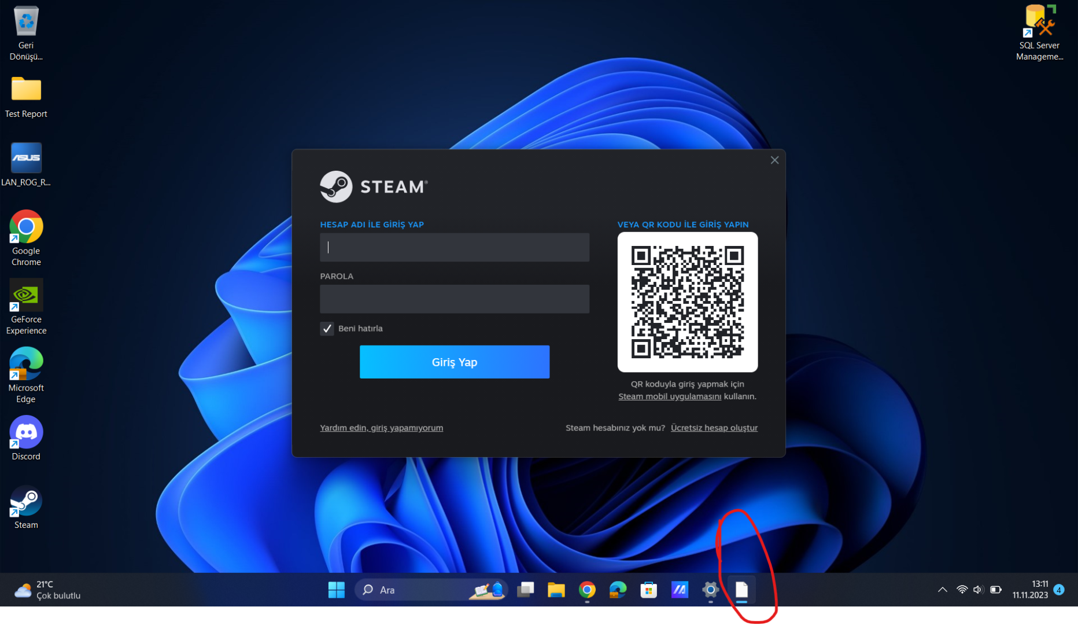Screen dimensions: 1078x625
Task: Open File Explorer from the taskbar
Action: (x=556, y=590)
